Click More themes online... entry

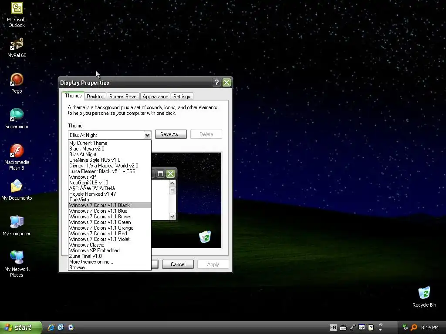pyautogui.click(x=109, y=262)
